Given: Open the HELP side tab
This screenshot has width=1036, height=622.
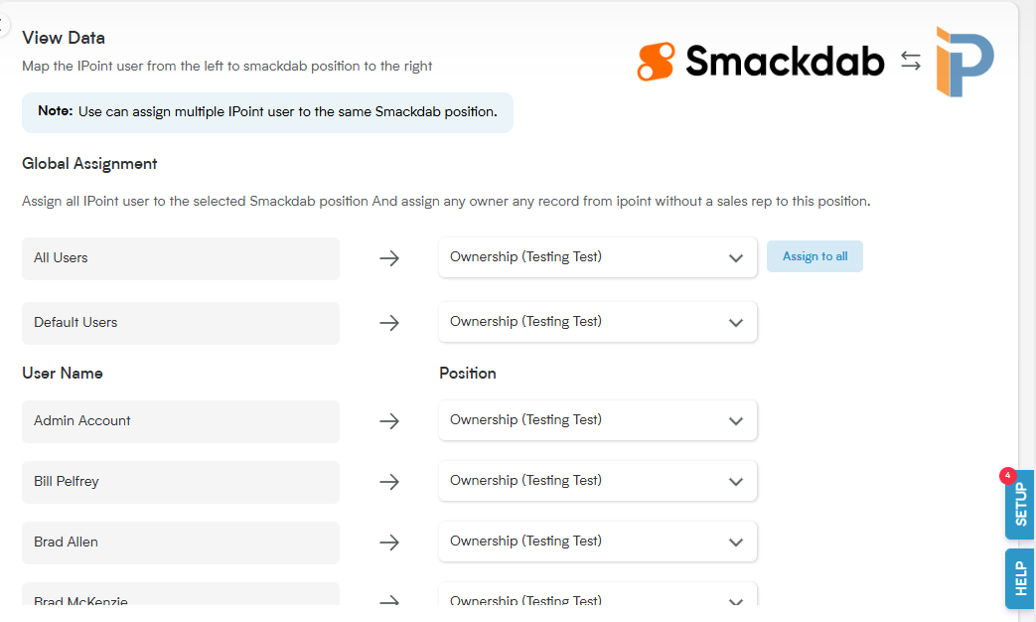Looking at the screenshot, I should [x=1019, y=578].
